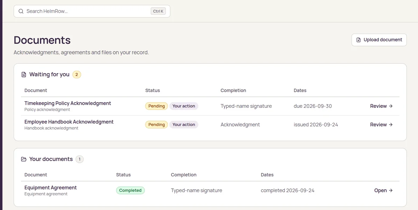Click the search magnifier icon
This screenshot has height=210, width=418.
(x=21, y=11)
